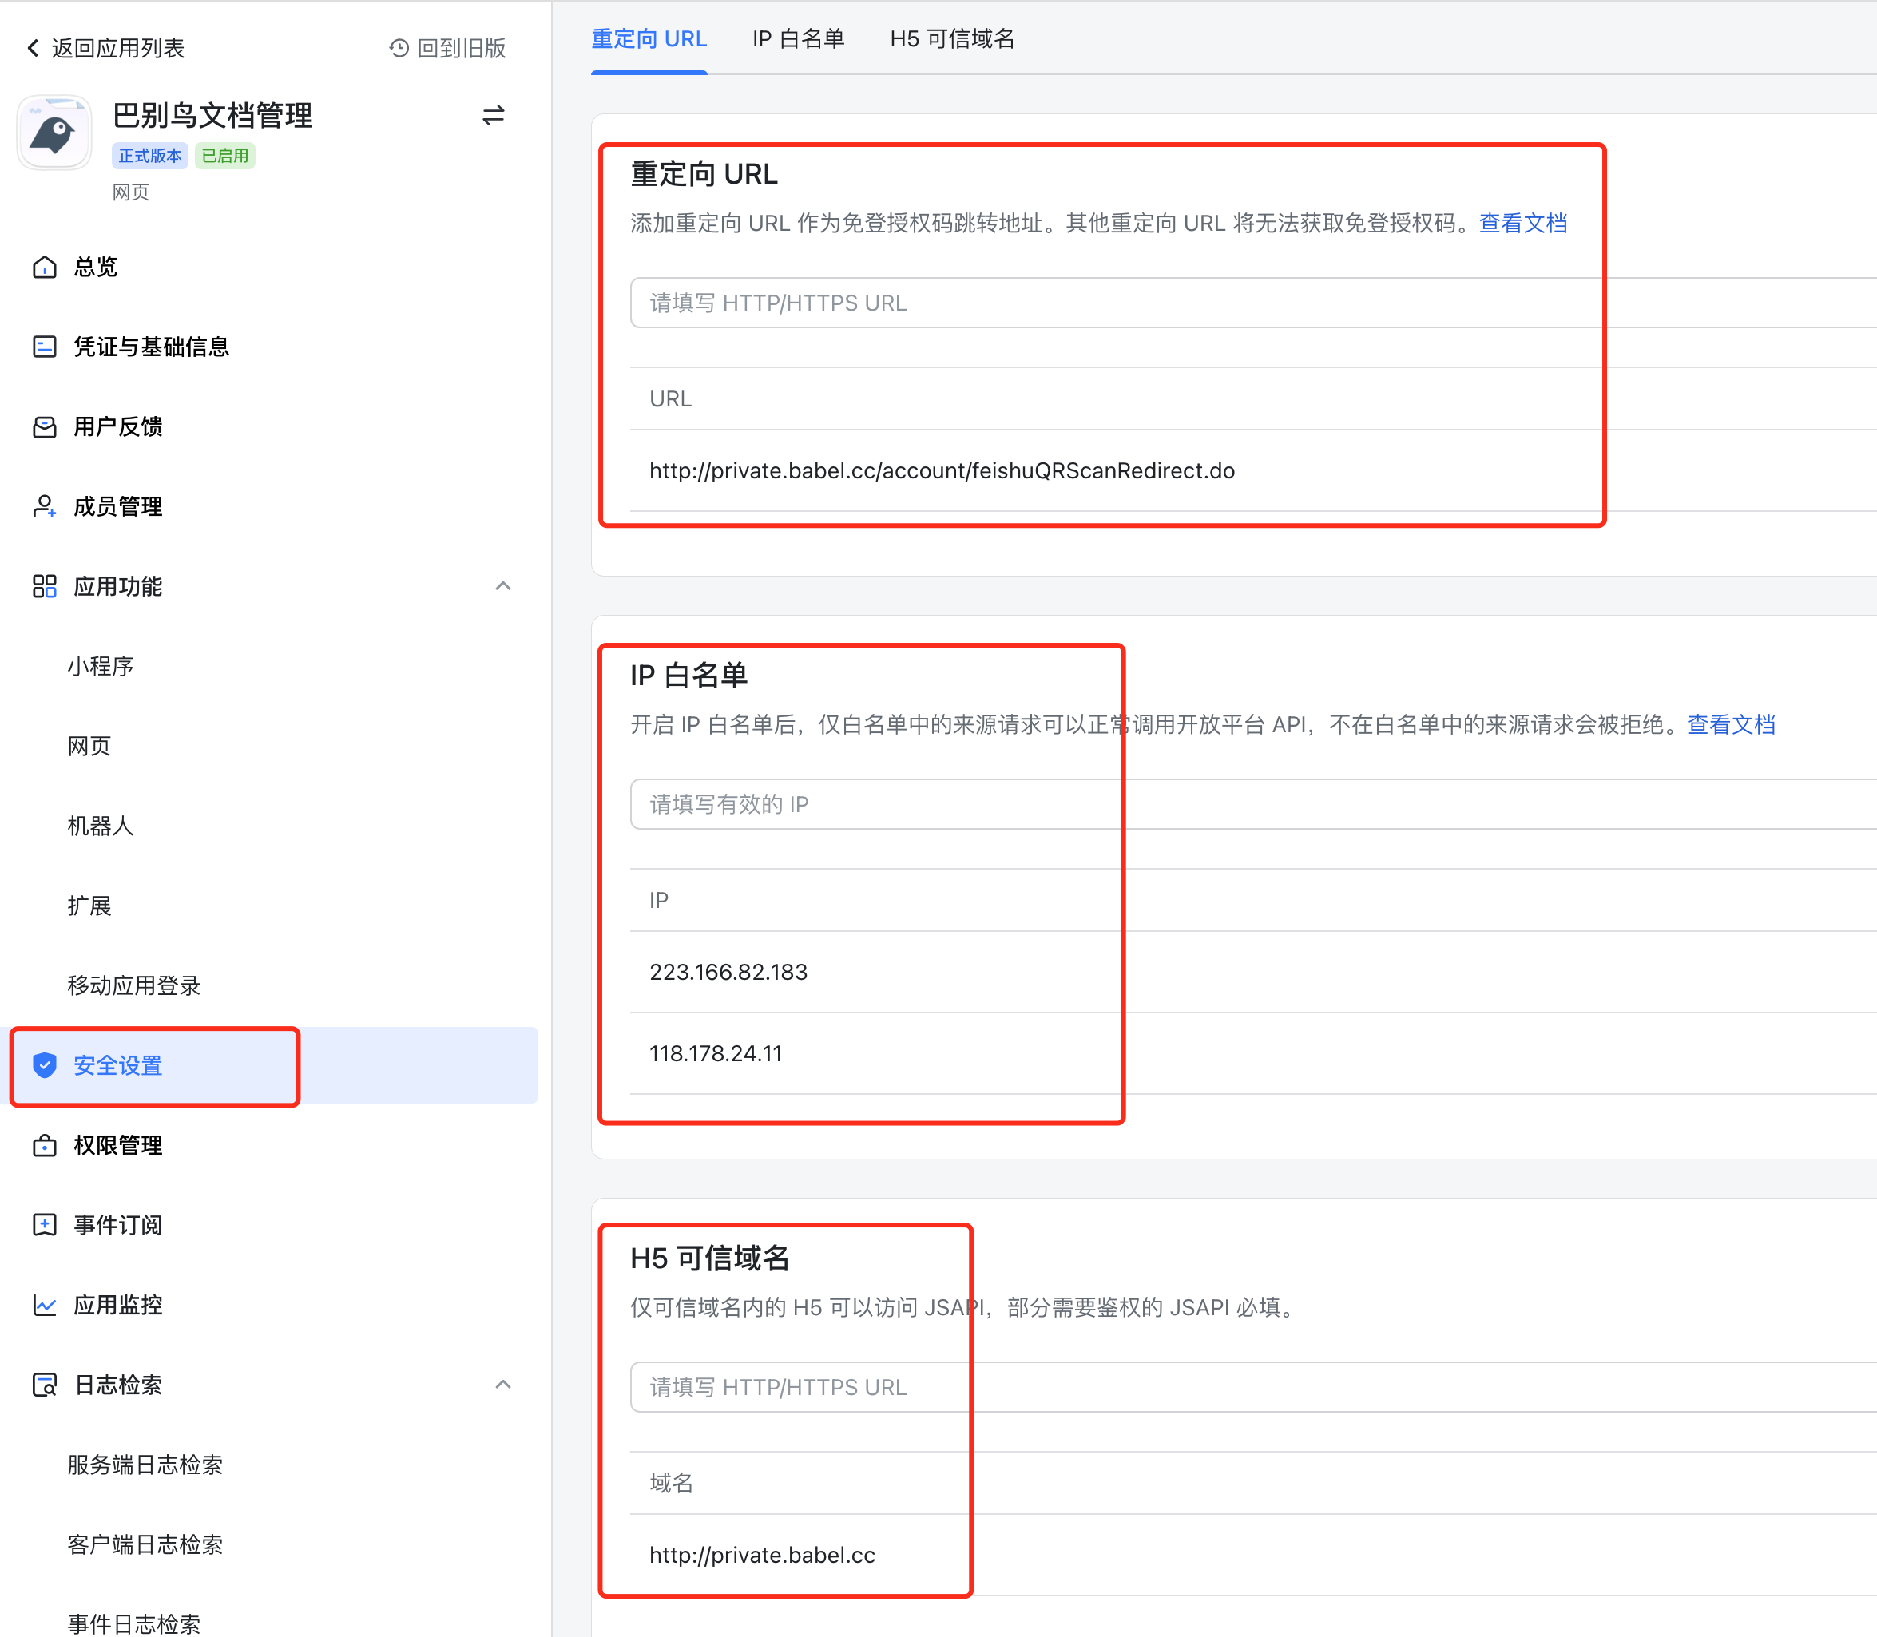The height and width of the screenshot is (1637, 1877).
Task: Select 事件日志检索 in sidebar
Action: click(133, 1623)
